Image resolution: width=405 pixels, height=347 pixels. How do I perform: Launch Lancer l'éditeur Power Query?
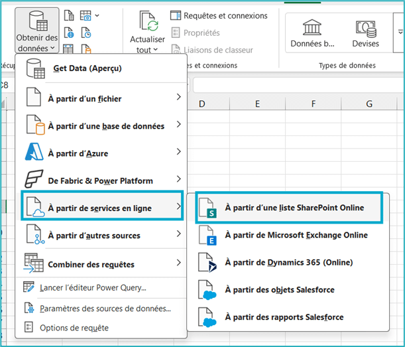click(101, 287)
